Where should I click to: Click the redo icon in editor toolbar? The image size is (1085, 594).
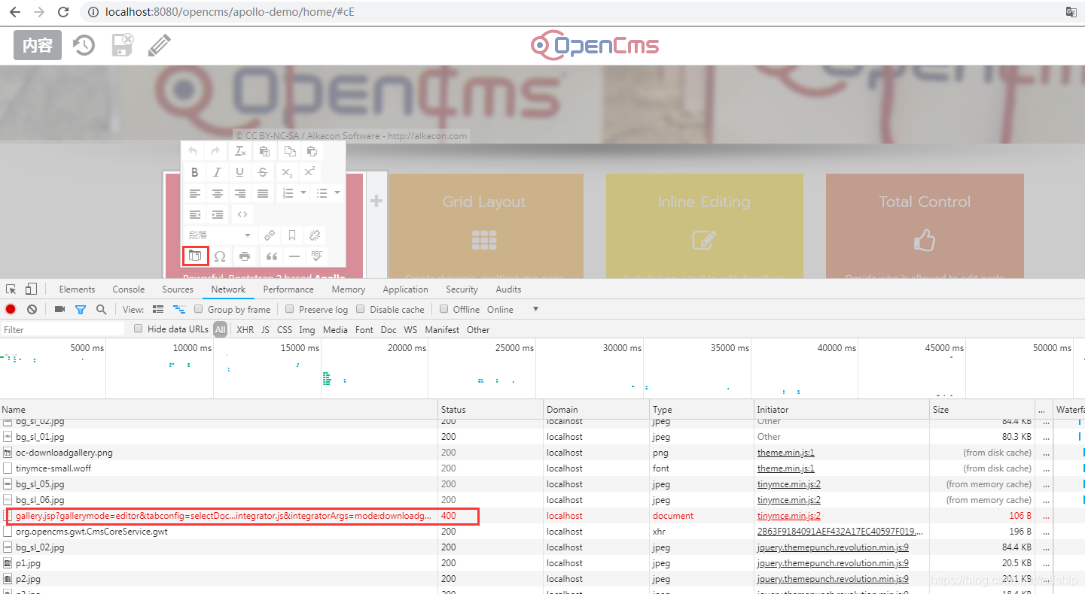point(216,151)
